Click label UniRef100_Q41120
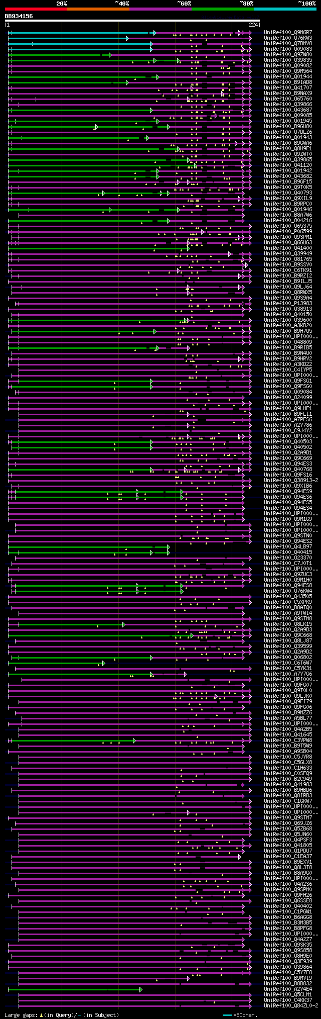The width and height of the screenshot is (321, 1019). 288,165
